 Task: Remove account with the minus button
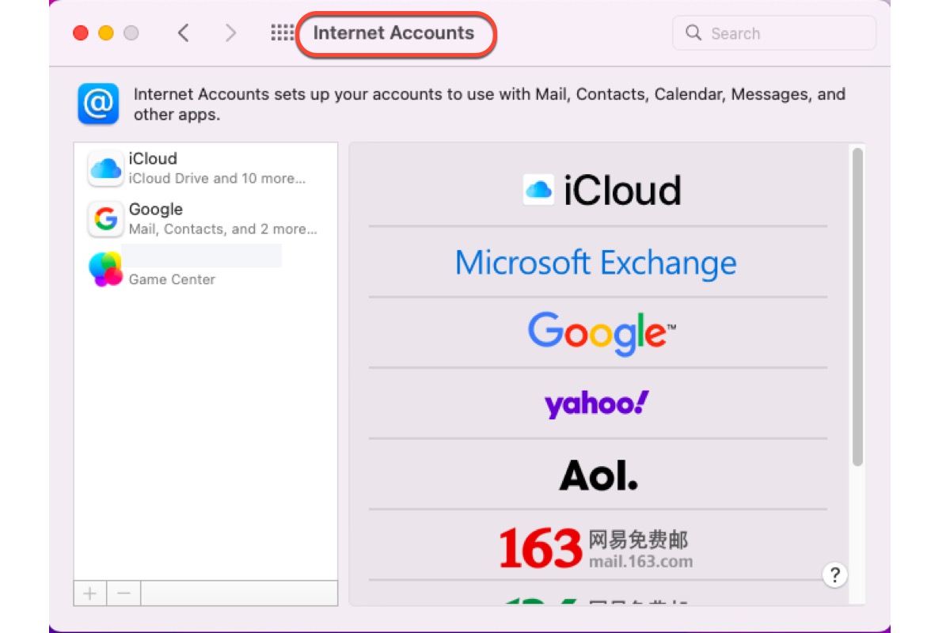coord(124,593)
